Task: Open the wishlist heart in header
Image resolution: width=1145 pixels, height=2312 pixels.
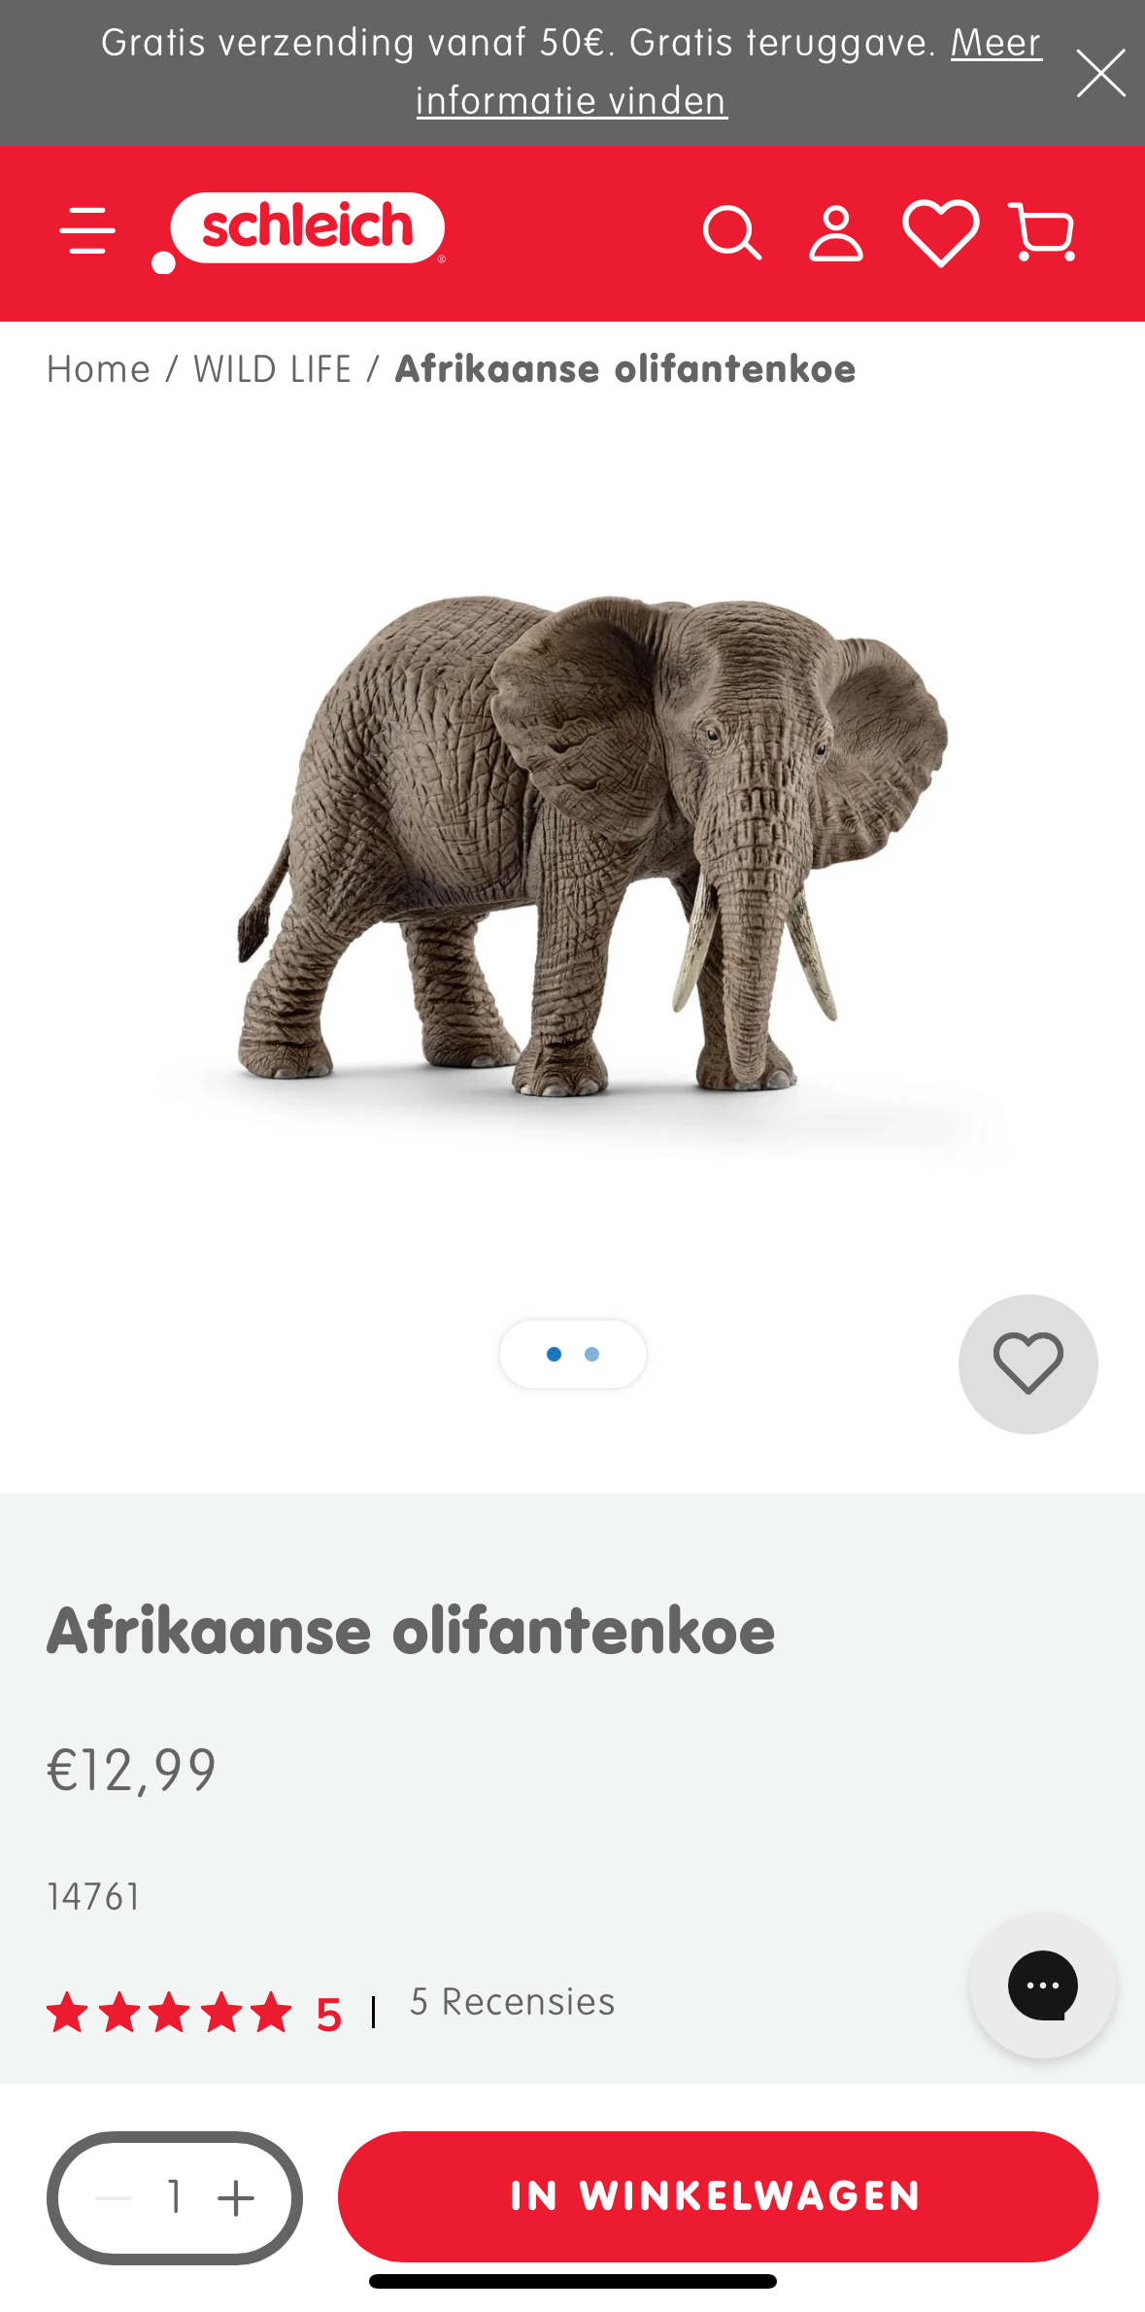Action: (940, 233)
